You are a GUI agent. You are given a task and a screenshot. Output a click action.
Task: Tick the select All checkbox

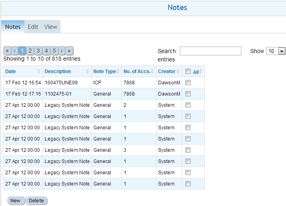(x=188, y=71)
